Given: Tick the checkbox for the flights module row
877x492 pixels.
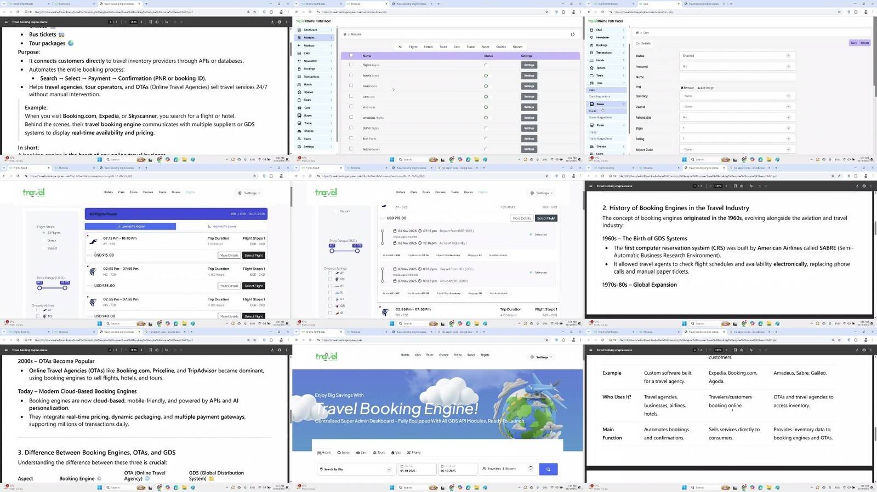Looking at the screenshot, I should [351, 65].
